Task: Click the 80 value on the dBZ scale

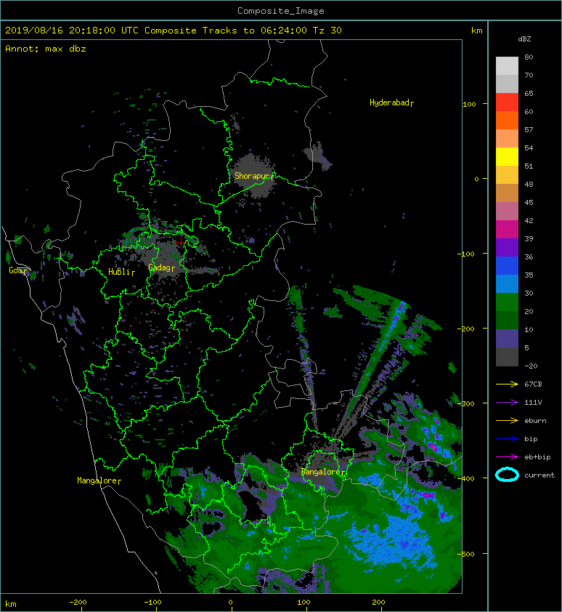Action: (529, 57)
